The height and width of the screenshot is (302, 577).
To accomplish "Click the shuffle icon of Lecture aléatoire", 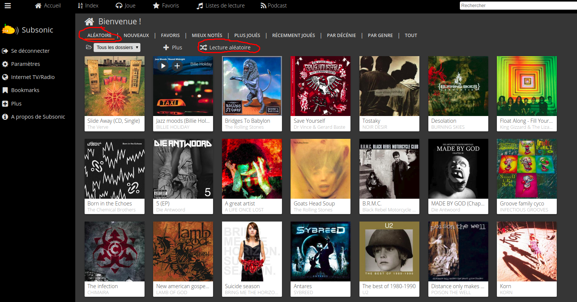I will point(203,48).
